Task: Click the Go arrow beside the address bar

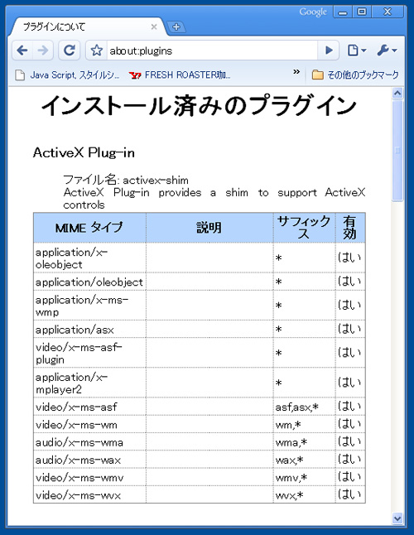Action: click(329, 51)
